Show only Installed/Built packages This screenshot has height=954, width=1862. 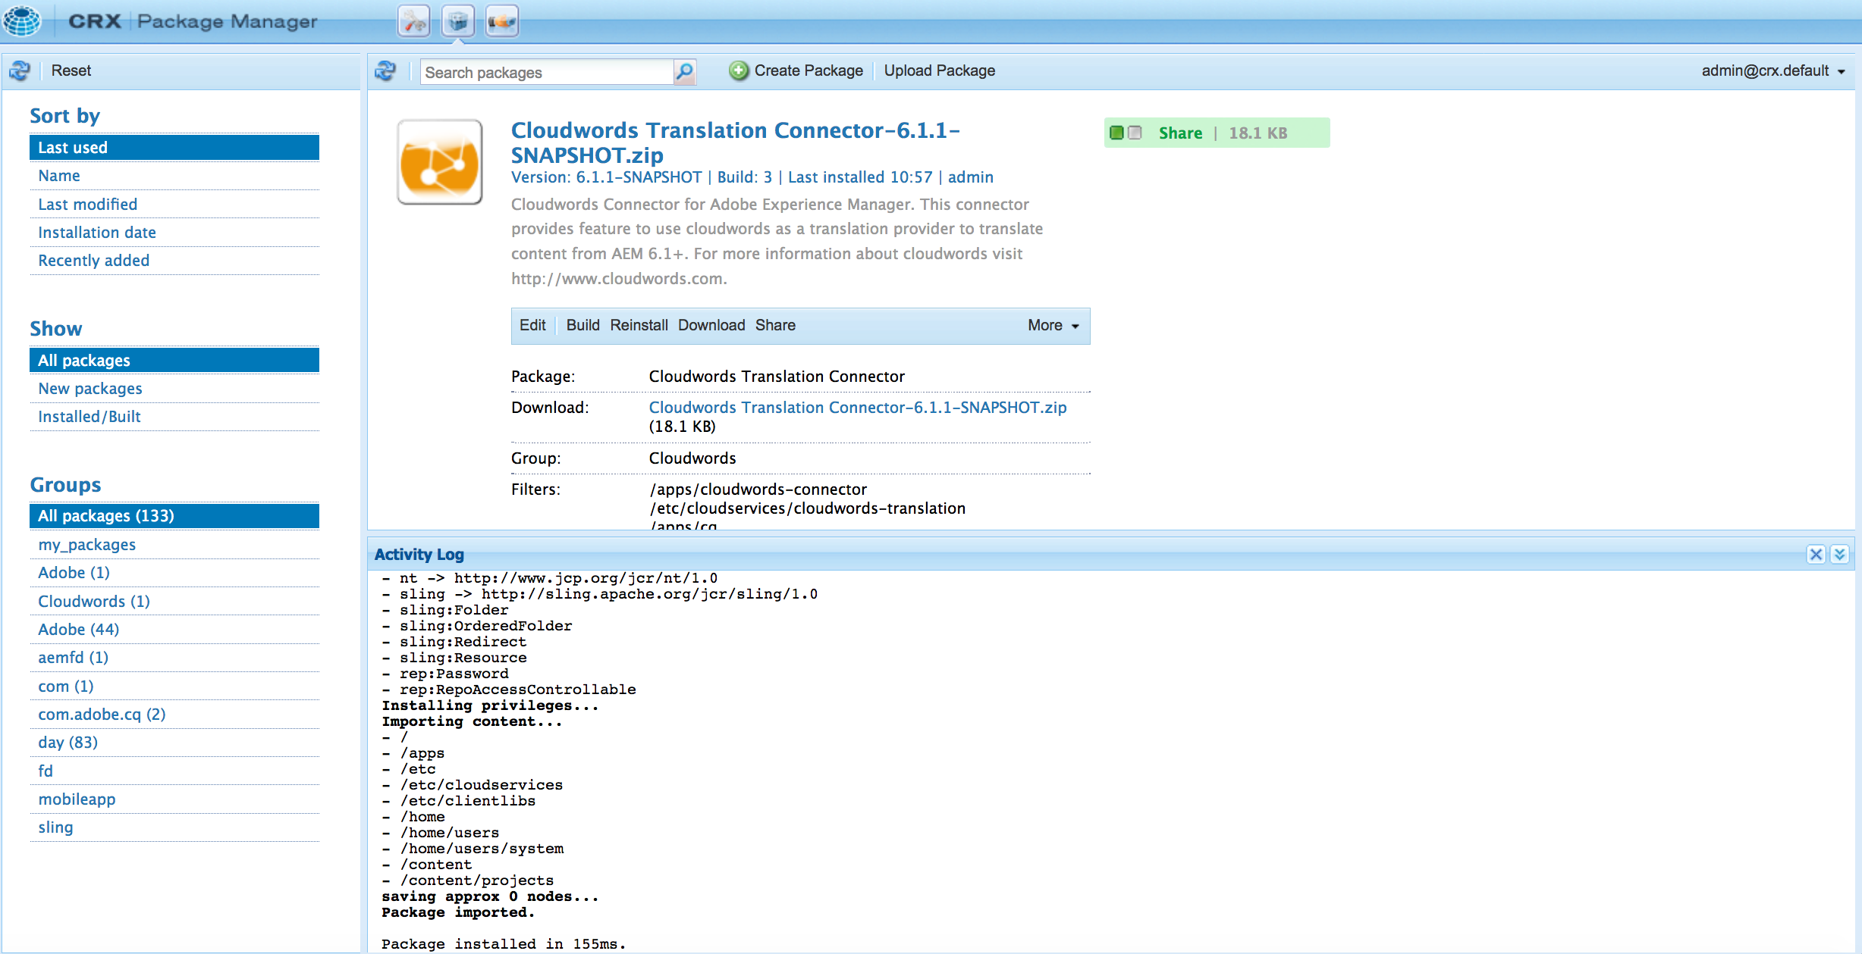tap(89, 417)
